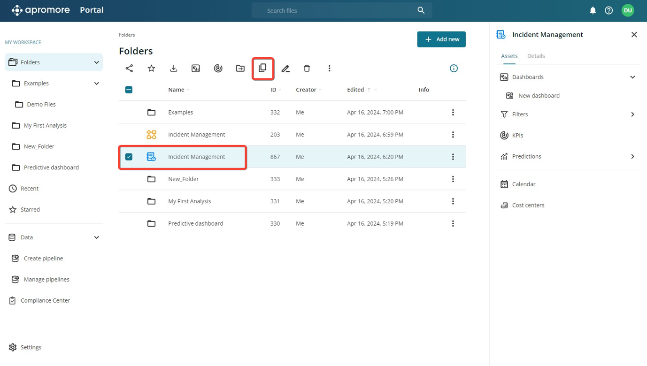647x366 pixels.
Task: Click the Add new button
Action: (x=441, y=39)
